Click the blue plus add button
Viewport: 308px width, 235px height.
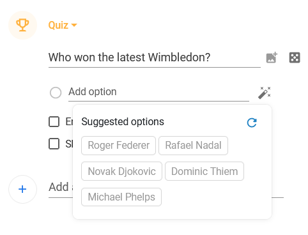[22, 189]
